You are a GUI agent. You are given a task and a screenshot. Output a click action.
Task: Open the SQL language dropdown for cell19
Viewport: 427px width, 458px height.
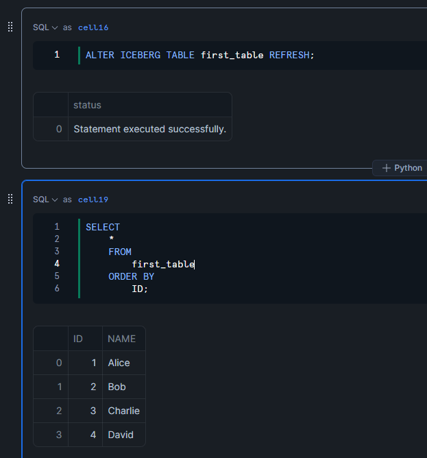45,200
